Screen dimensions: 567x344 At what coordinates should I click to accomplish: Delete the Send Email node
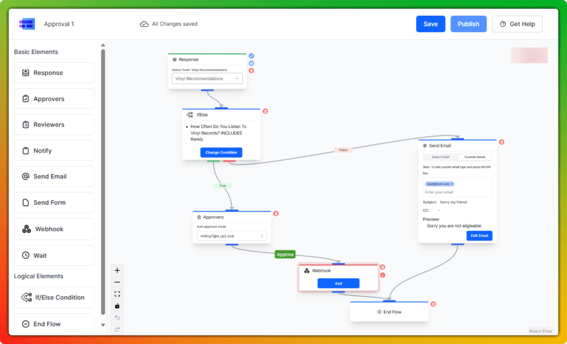pos(501,142)
